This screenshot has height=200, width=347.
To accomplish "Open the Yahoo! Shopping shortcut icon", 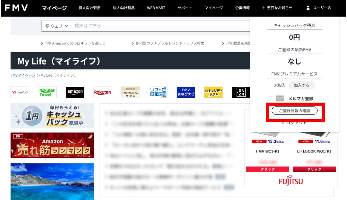I will tap(20, 92).
